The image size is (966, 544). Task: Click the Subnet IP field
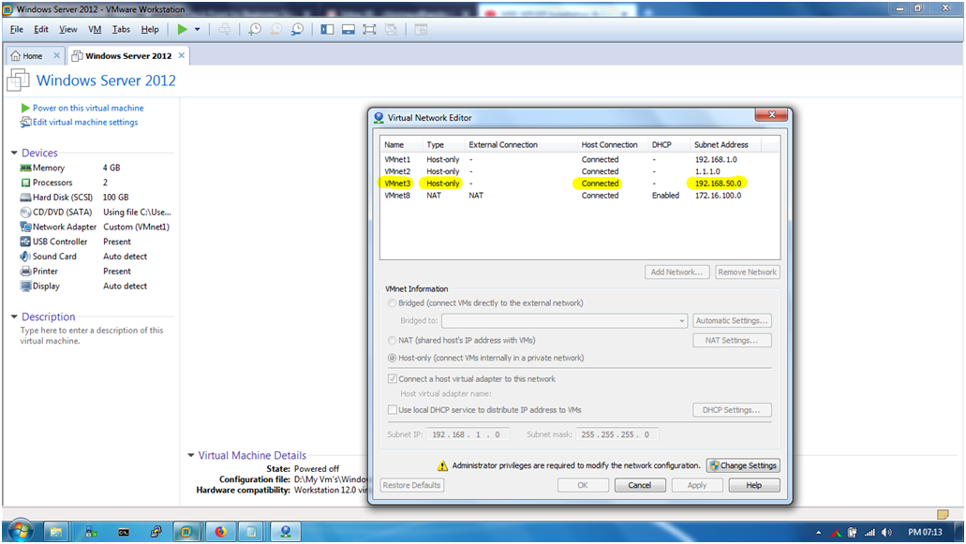468,434
